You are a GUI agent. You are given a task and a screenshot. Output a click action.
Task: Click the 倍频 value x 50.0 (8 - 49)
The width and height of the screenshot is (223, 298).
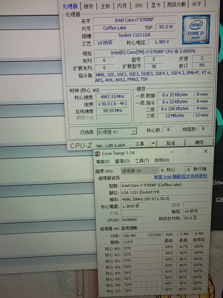[x=113, y=104]
